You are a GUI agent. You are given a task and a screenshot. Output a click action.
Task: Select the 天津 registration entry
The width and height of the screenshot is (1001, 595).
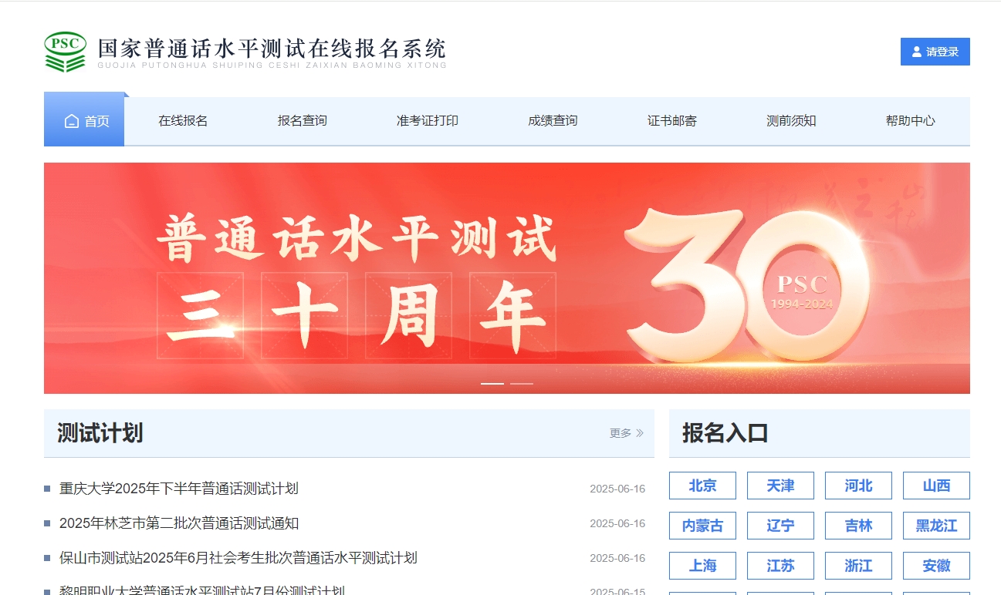point(780,486)
